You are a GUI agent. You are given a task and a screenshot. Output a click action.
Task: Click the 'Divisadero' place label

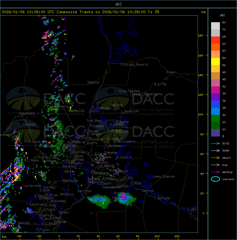tap(126, 141)
